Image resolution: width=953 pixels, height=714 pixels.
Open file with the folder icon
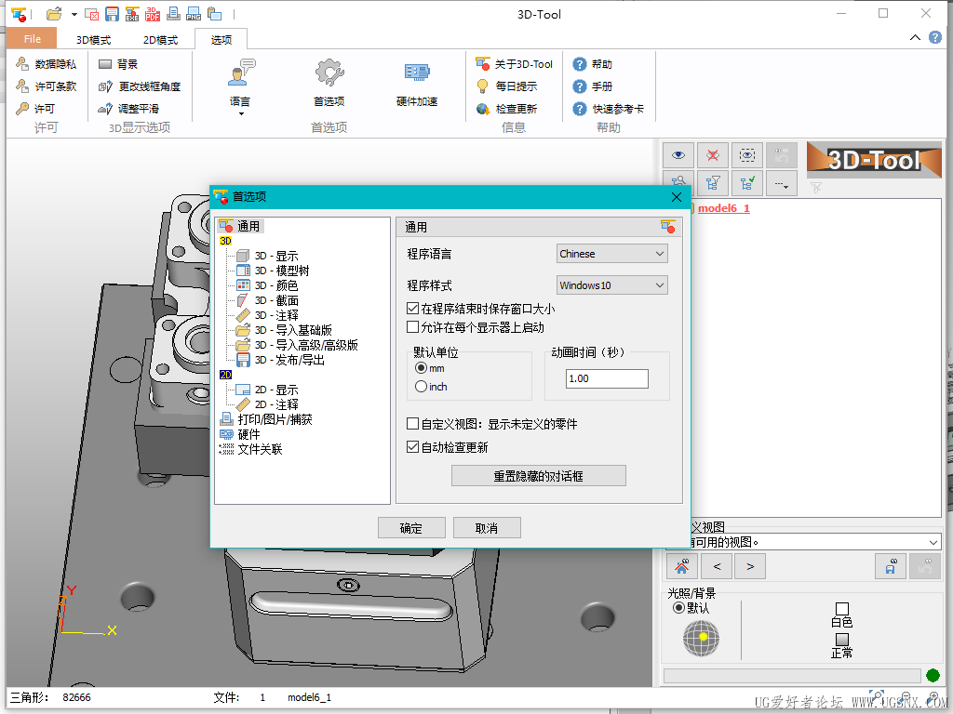click(x=54, y=13)
